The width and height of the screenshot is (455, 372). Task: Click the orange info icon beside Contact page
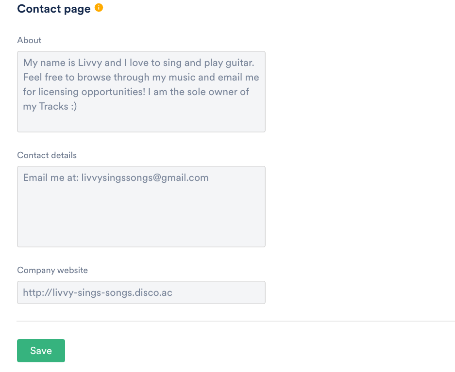pyautogui.click(x=99, y=8)
